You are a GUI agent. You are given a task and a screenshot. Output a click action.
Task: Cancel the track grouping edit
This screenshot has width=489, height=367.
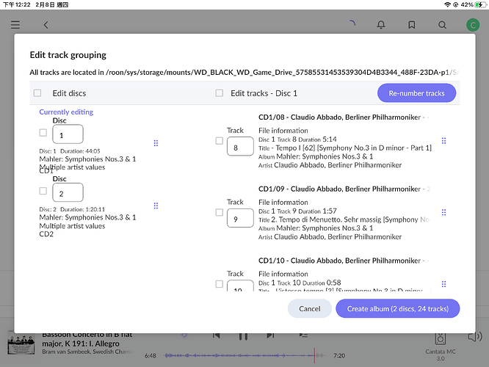click(309, 308)
